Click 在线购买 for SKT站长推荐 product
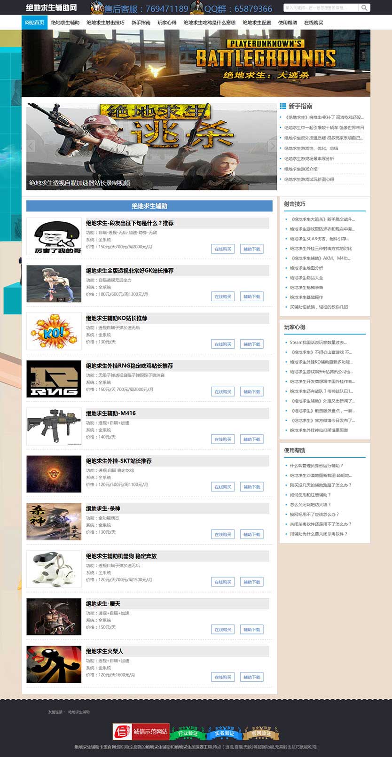This screenshot has width=392, height=757. pos(223,487)
